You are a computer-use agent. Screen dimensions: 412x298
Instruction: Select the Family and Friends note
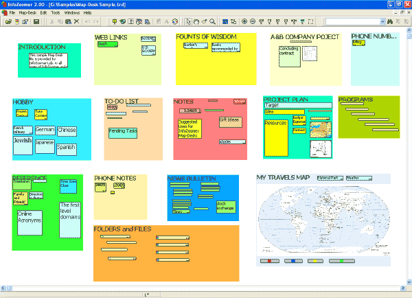coord(20,198)
